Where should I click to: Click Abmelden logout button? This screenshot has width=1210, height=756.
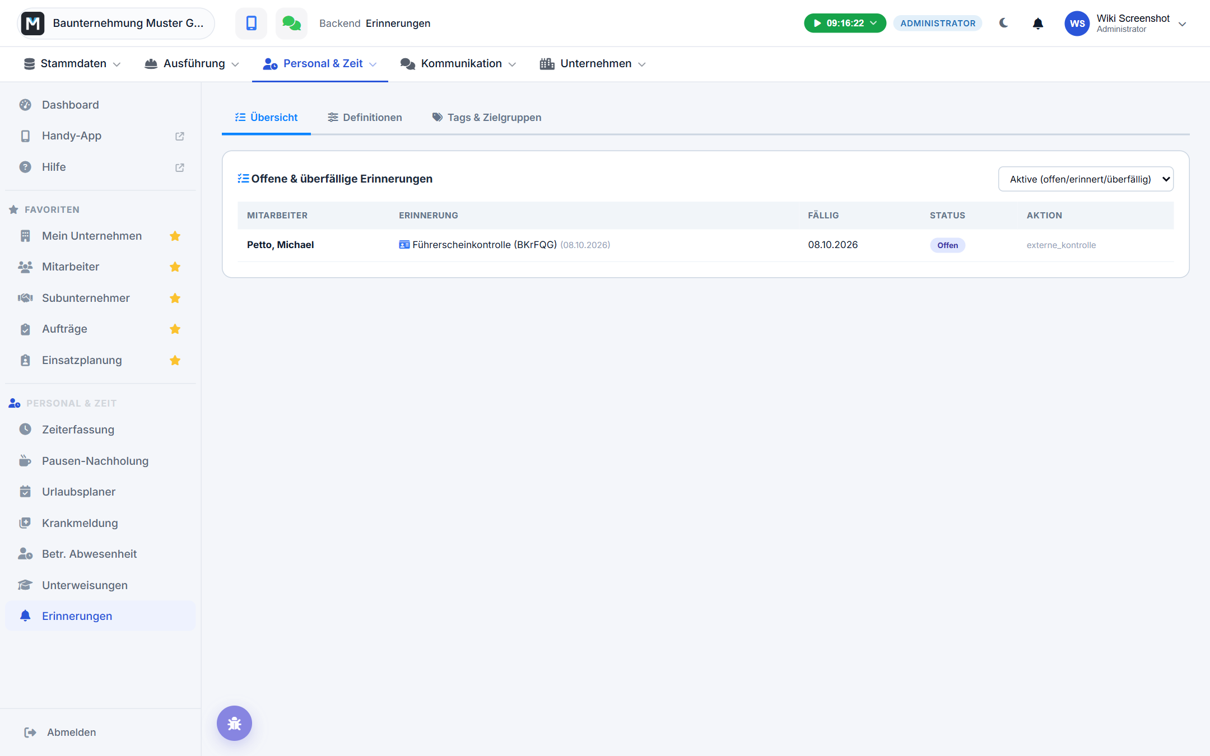[61, 732]
